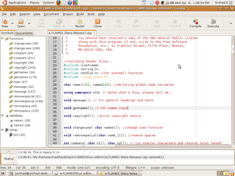
Task: Open the Document menu
Action: pyautogui.click(x=51, y=14)
